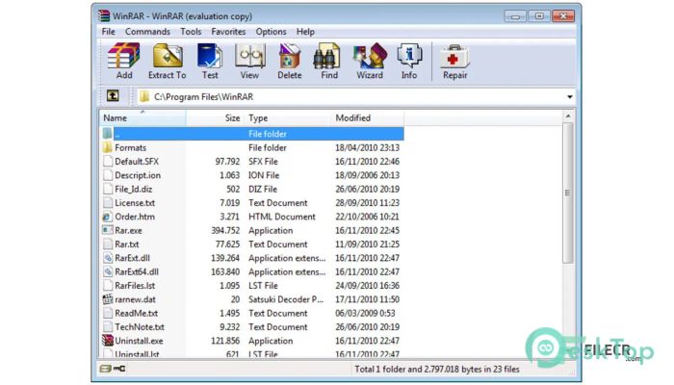The image size is (674, 385).
Task: Click the Order.htm file icon
Action: [x=108, y=217]
